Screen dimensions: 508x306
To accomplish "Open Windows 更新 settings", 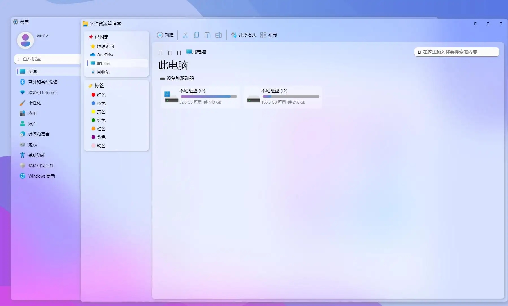I will (x=41, y=176).
